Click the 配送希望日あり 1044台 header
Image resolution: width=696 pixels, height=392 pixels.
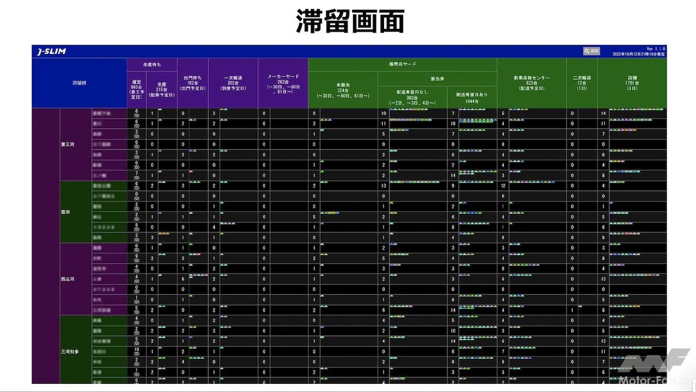click(x=472, y=97)
